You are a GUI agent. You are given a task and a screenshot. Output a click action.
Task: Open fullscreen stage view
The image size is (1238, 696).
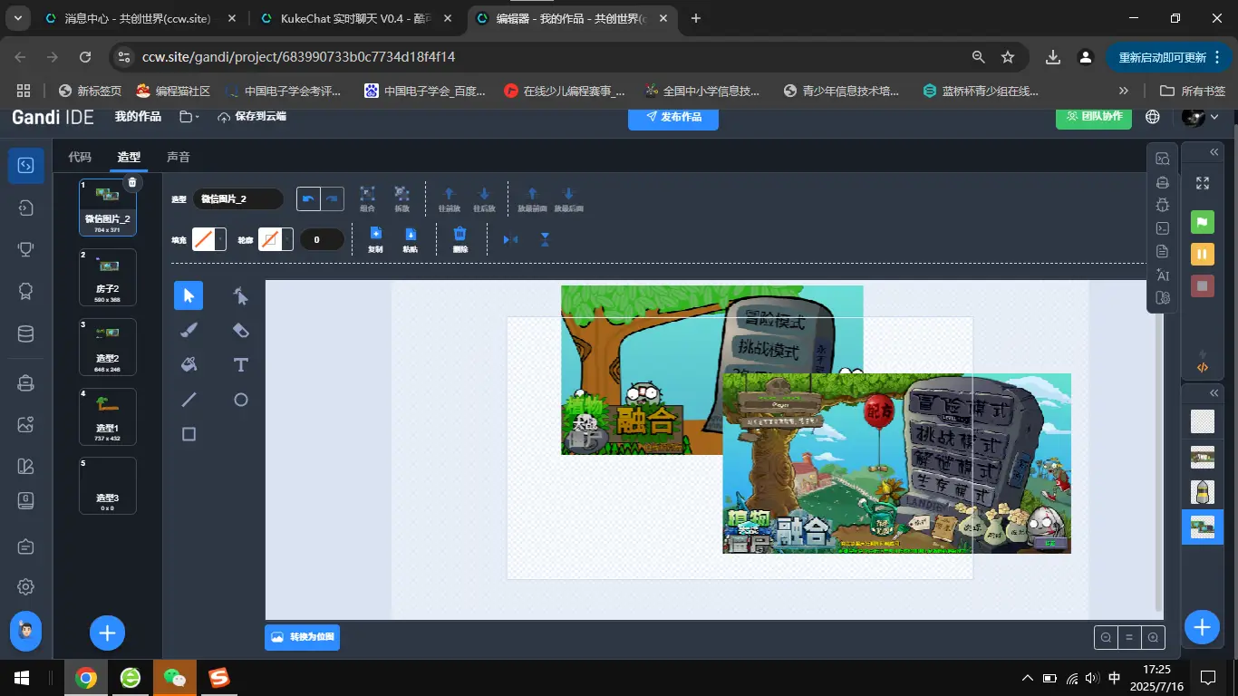[x=1203, y=183]
